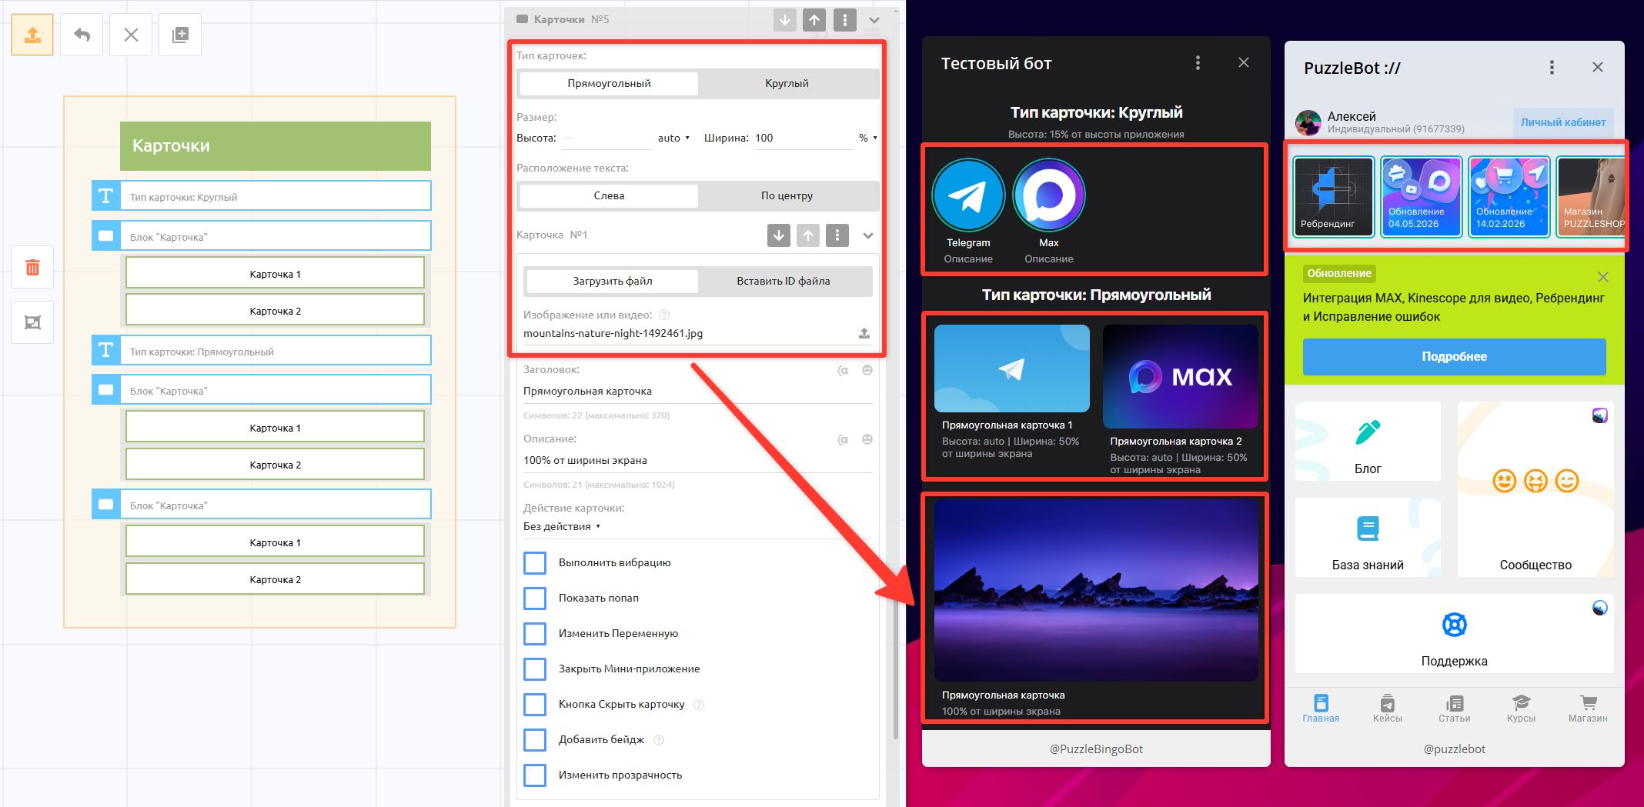Viewport: 1644px width, 807px height.
Task: Click the orange upload icon in the editor toolbar
Action: 32,35
